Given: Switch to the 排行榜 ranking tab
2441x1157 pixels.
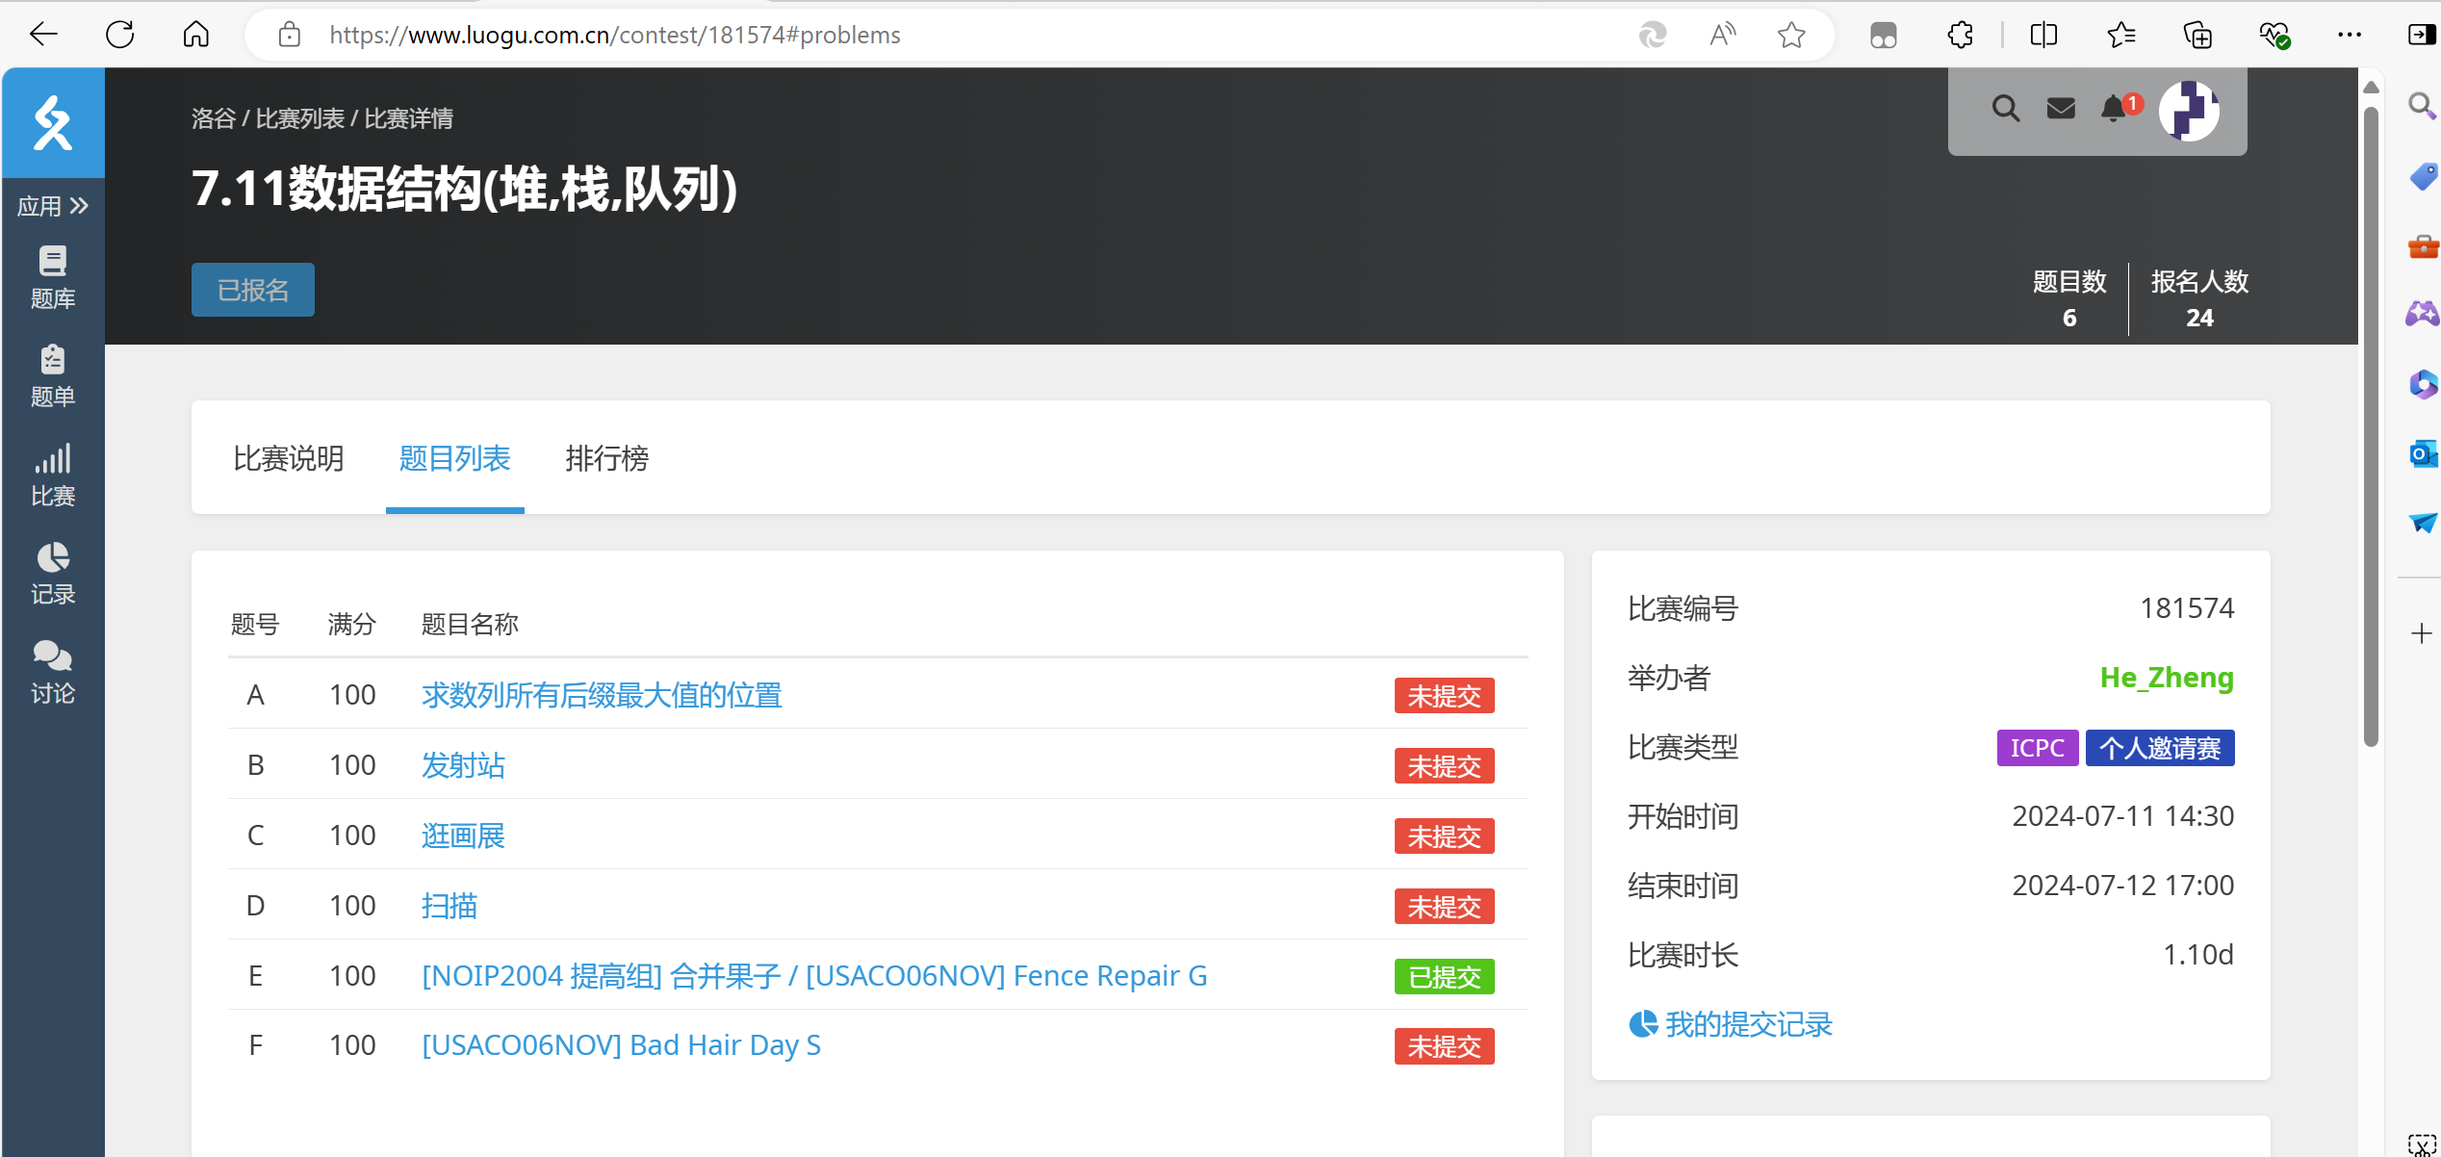Looking at the screenshot, I should tap(606, 458).
